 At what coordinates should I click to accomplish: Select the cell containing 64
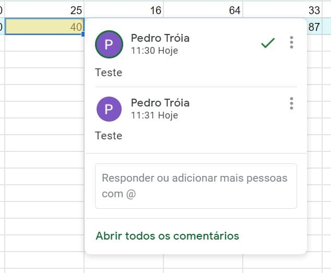pos(203,9)
